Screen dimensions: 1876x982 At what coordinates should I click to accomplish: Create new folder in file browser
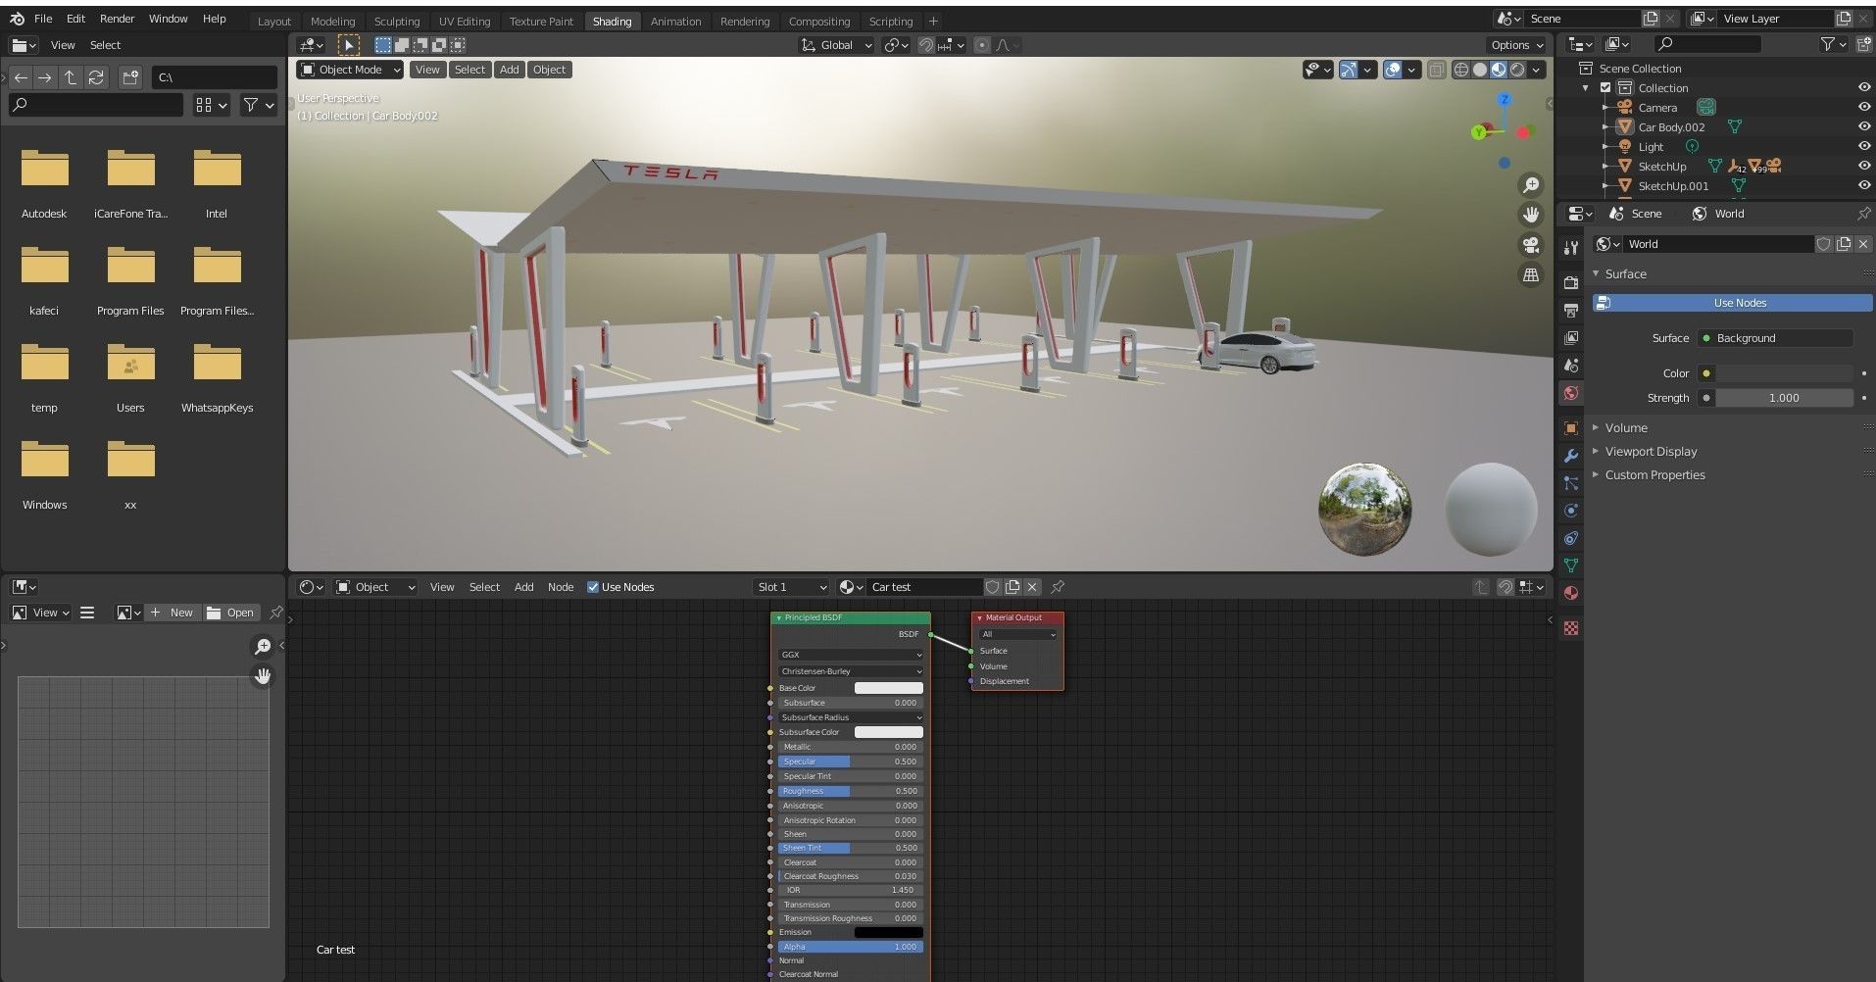click(130, 77)
